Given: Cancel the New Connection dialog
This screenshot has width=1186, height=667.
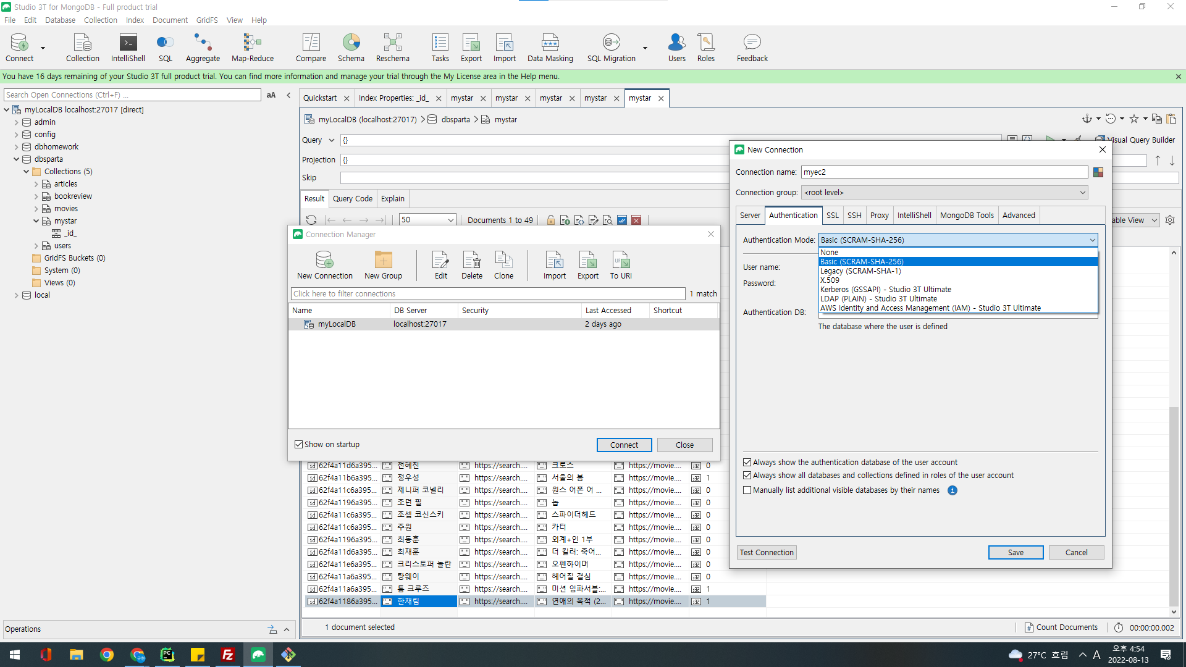Looking at the screenshot, I should [1076, 553].
